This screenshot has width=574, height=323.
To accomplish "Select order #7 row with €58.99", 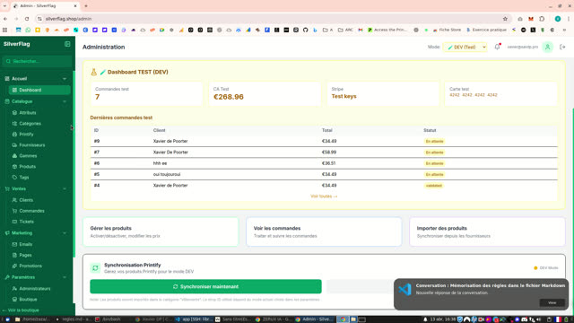I will (x=324, y=153).
